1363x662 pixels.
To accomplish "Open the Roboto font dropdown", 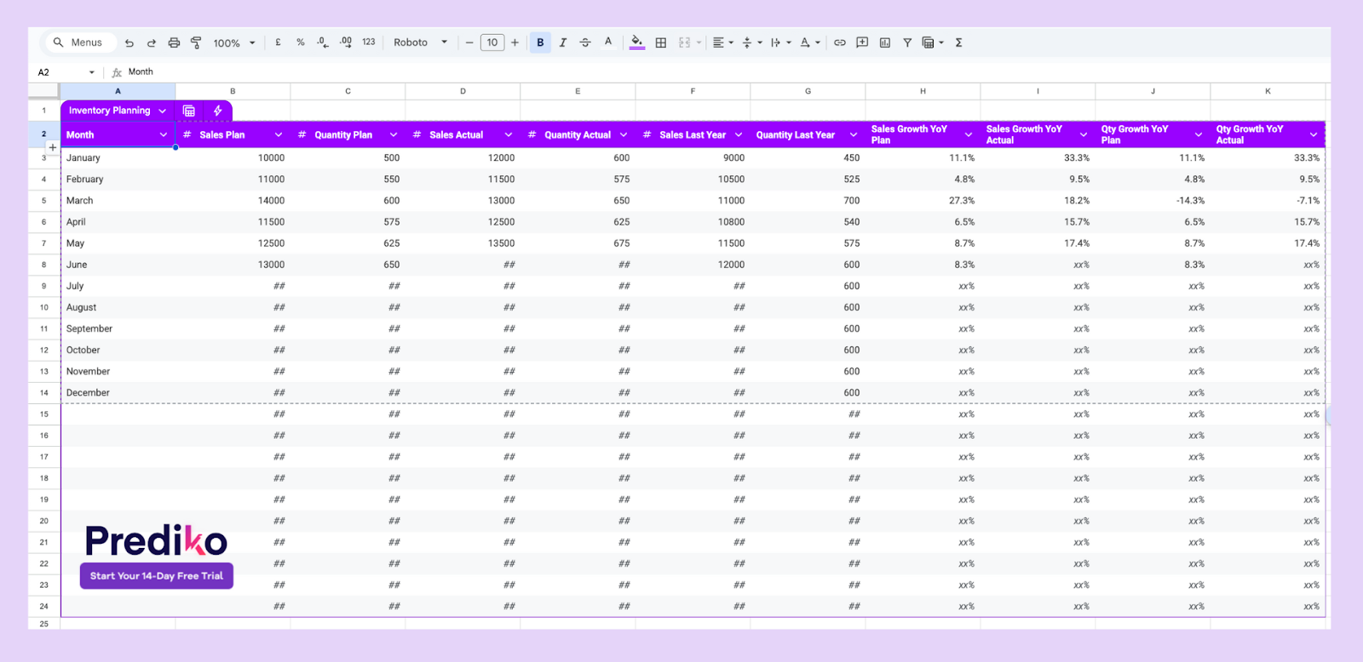I will coord(420,43).
